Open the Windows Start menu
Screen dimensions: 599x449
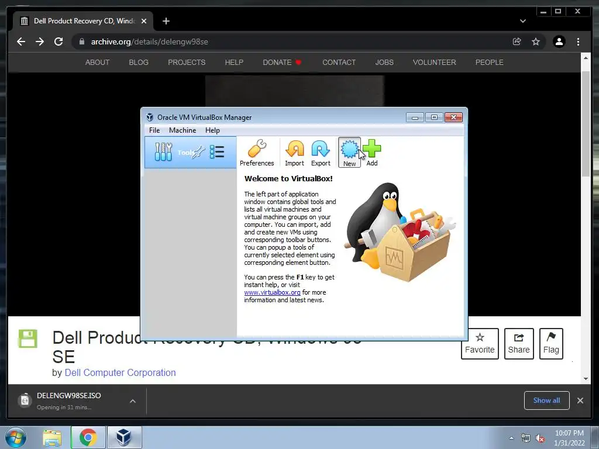coord(16,437)
